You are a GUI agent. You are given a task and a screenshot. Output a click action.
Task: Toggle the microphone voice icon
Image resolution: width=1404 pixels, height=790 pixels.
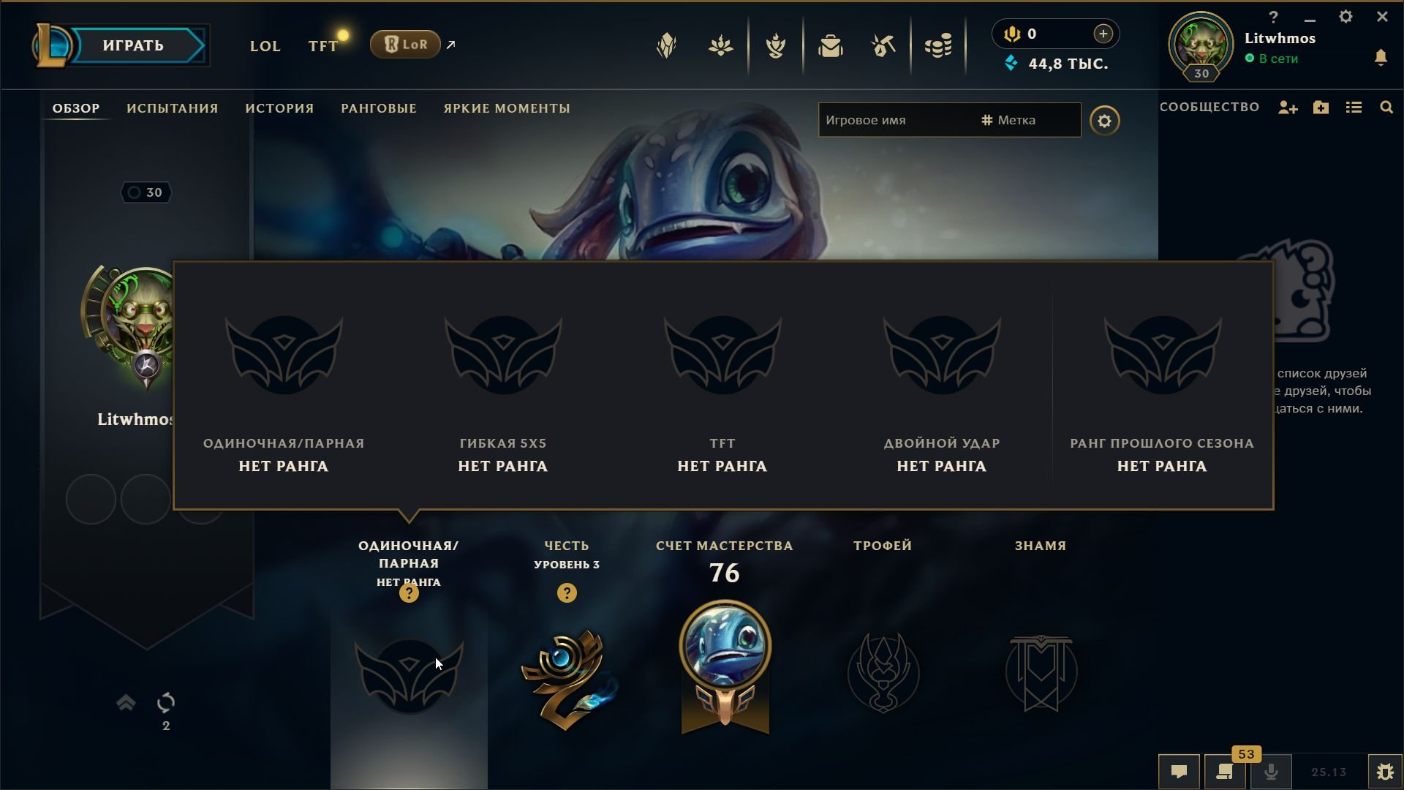[1271, 772]
